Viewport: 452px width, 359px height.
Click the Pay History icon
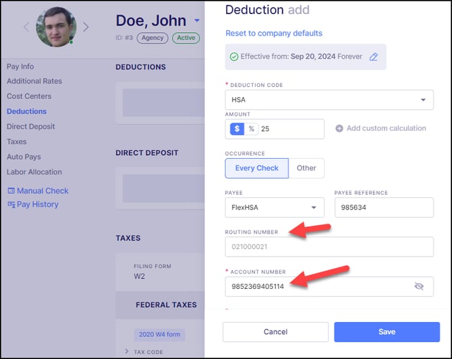tap(11, 204)
